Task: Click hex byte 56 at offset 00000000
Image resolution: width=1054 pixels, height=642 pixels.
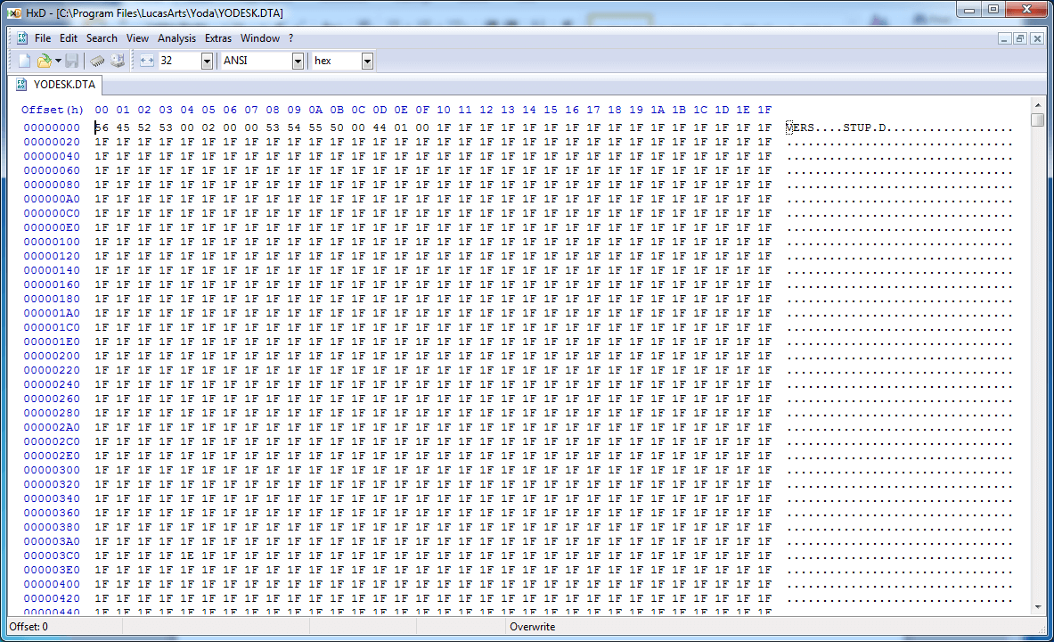Action: pos(101,128)
